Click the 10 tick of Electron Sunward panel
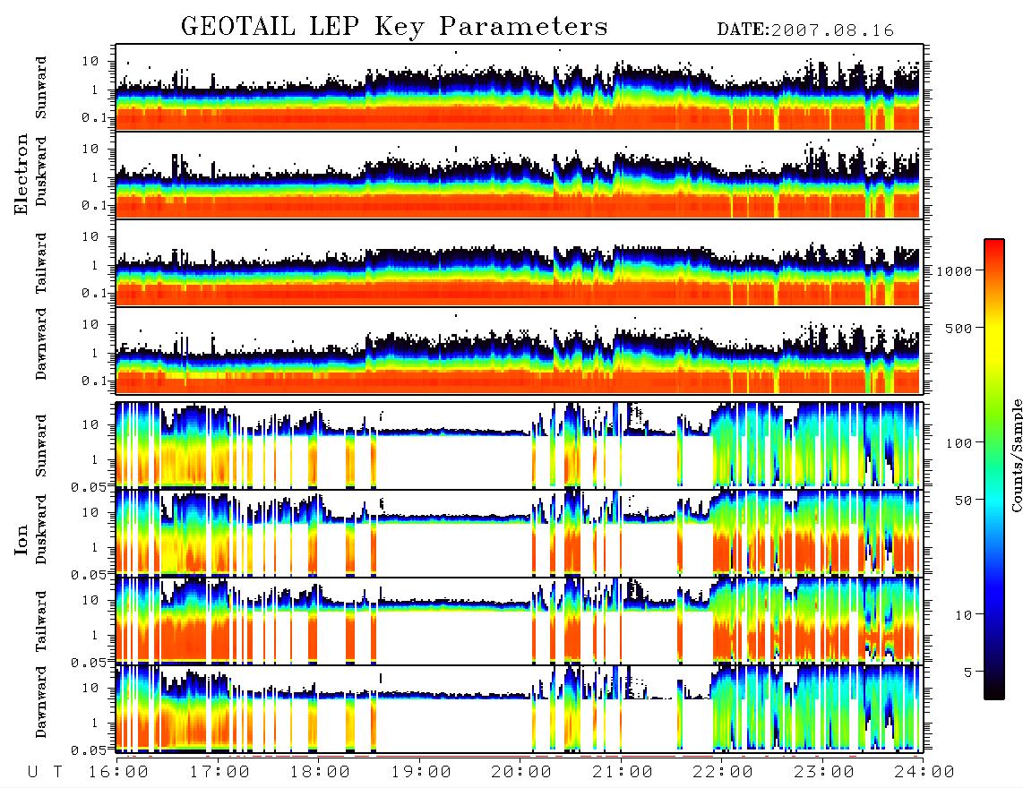The width and height of the screenshot is (1023, 788). (90, 61)
